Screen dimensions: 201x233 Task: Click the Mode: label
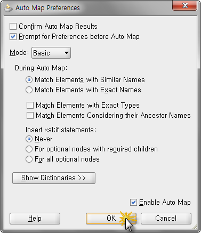tap(19, 53)
